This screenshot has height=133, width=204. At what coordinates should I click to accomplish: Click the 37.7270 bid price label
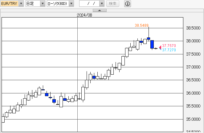point(169,50)
